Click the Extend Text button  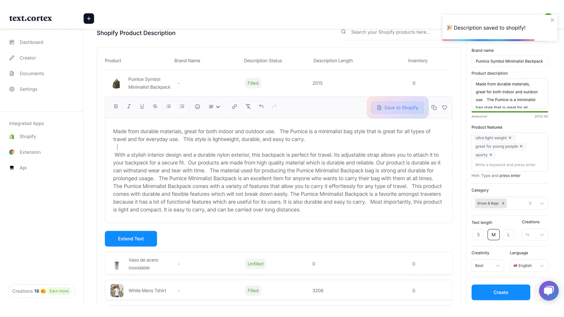(x=131, y=239)
